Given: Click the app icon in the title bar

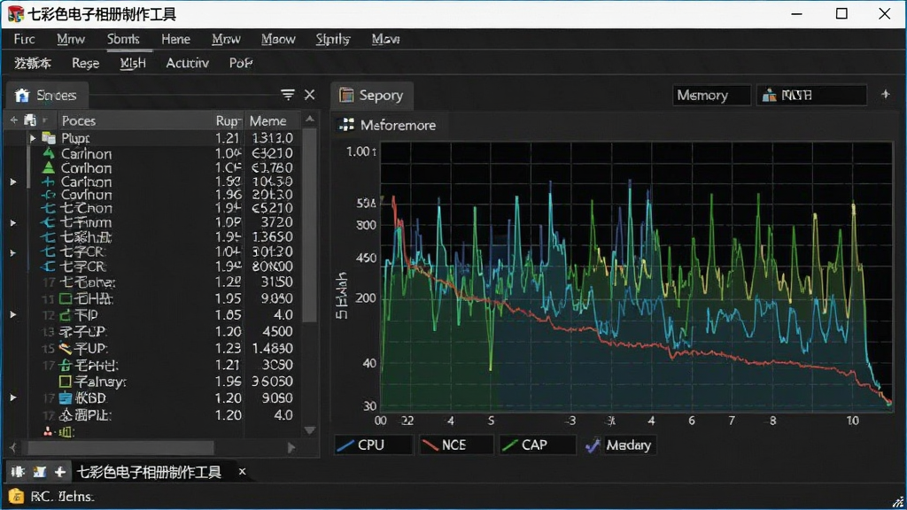Looking at the screenshot, I should [x=16, y=14].
